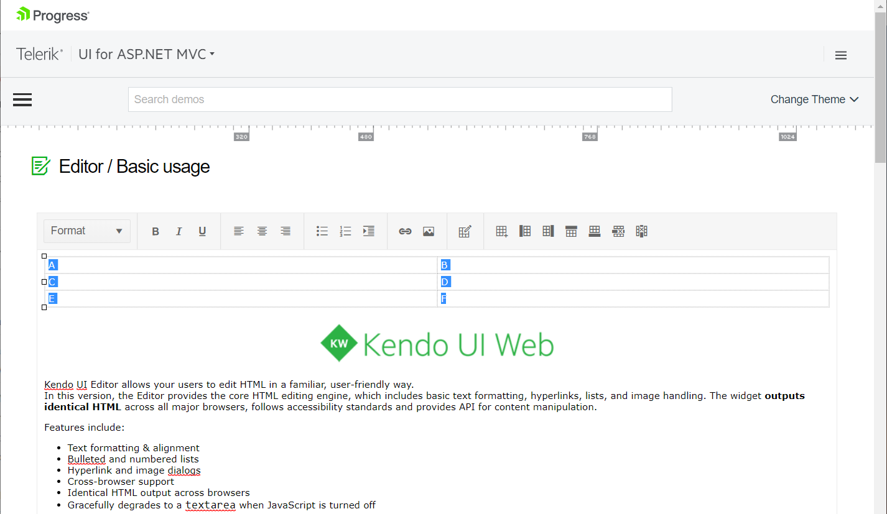Open the table wizard

465,231
